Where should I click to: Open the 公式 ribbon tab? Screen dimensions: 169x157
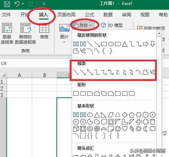90,15
